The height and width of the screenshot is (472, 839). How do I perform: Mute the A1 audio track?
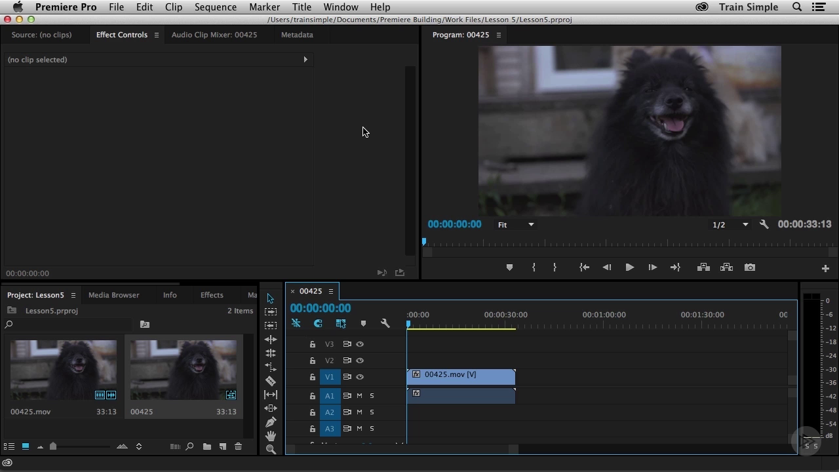tap(359, 396)
